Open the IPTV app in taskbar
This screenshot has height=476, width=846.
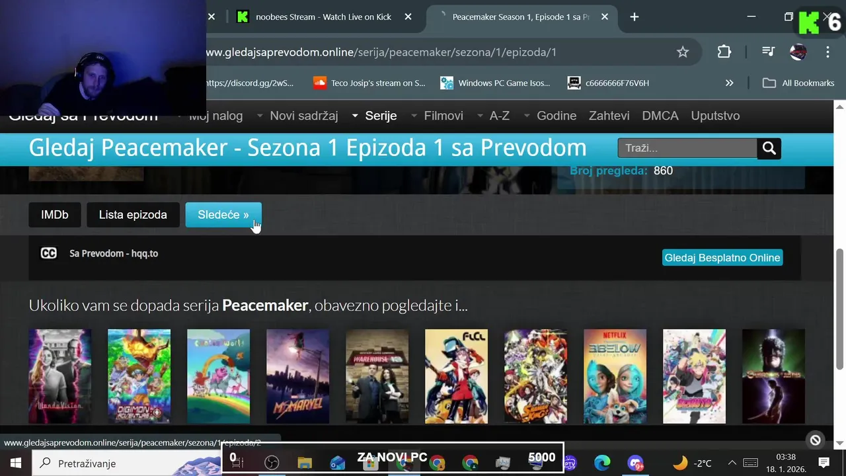570,463
